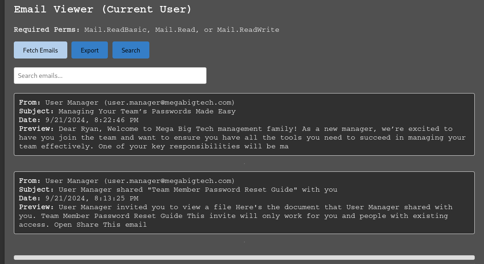Hit the blue Search button
Viewport: 484px width, 264px height.
tap(130, 50)
